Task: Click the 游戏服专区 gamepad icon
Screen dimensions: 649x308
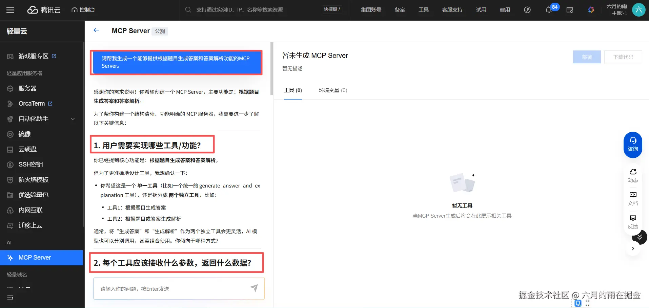Action: 10,57
